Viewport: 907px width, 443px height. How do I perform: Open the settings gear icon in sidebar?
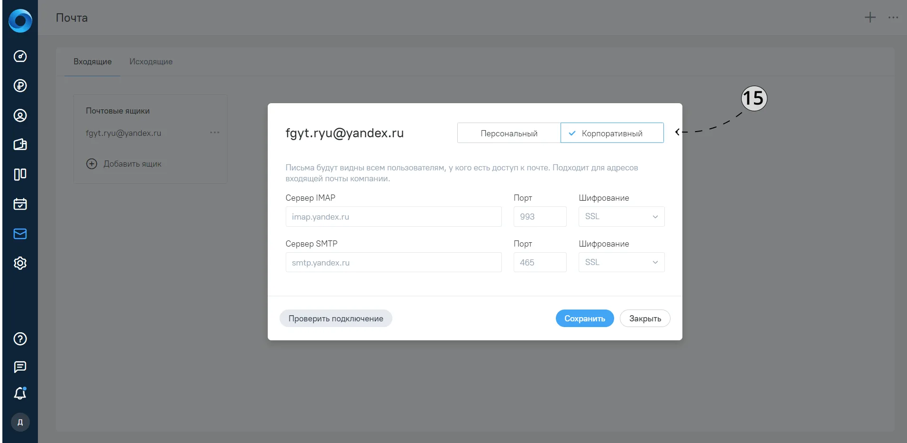click(x=20, y=263)
